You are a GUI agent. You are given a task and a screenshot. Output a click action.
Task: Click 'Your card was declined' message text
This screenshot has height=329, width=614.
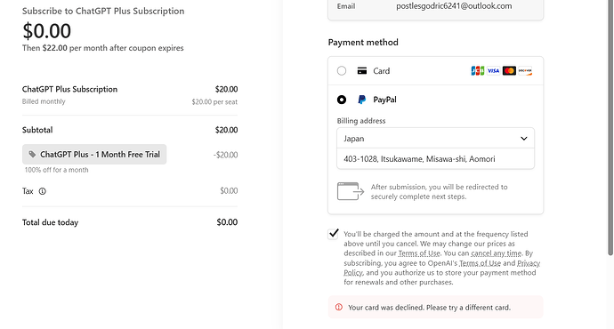(429, 308)
